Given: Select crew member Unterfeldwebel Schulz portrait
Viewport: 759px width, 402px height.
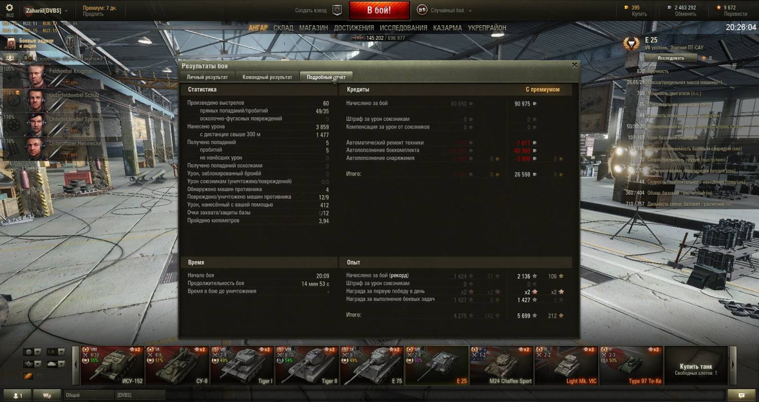Looking at the screenshot, I should [x=36, y=100].
